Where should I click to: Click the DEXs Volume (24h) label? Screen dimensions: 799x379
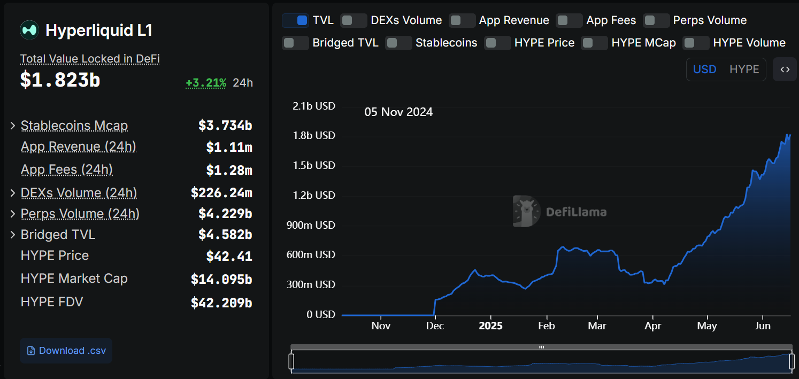pyautogui.click(x=79, y=192)
